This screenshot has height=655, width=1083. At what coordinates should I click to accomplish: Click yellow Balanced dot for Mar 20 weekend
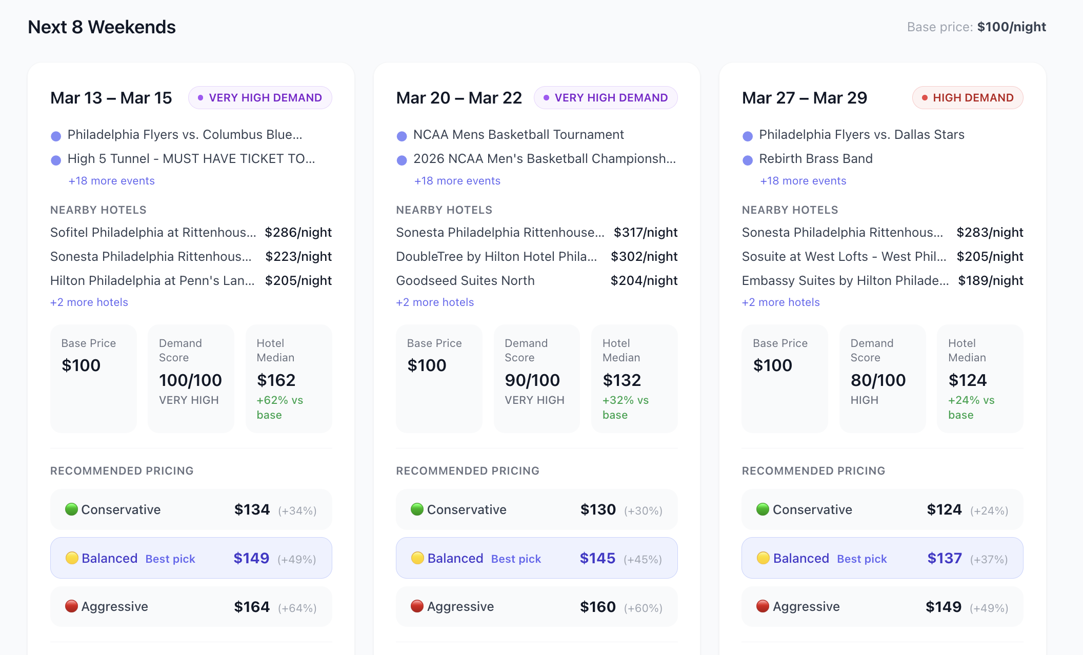[x=417, y=558]
